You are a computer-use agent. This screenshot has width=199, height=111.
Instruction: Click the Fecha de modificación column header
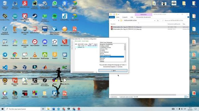[x=174, y=24]
